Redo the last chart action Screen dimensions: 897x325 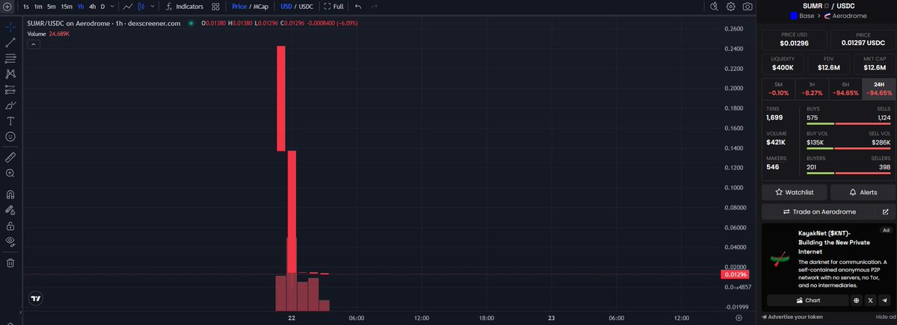[374, 7]
